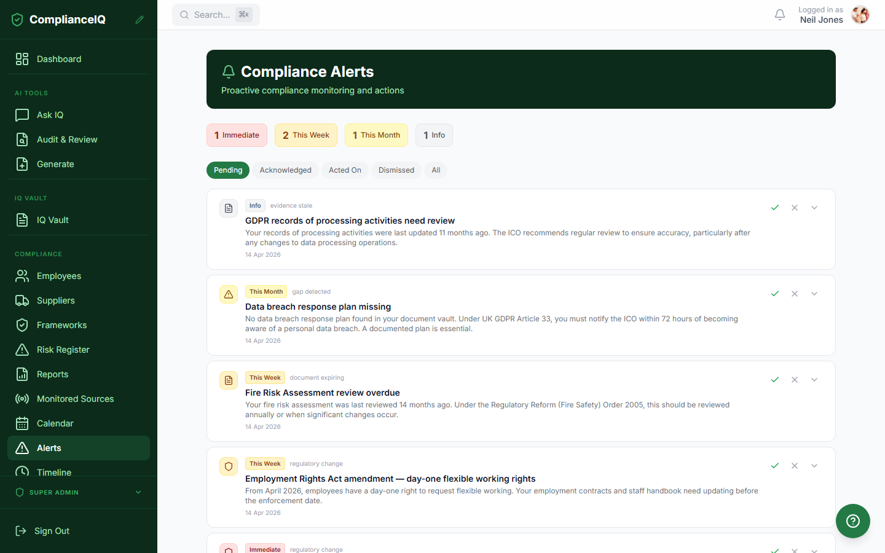The image size is (885, 553).
Task: Click Sign Out
Action: [52, 531]
